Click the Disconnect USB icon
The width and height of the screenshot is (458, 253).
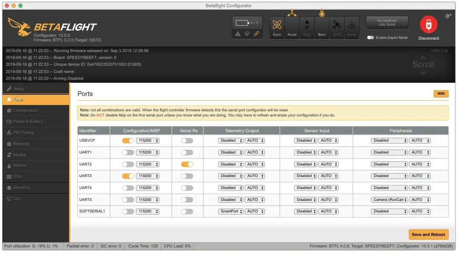(x=429, y=25)
